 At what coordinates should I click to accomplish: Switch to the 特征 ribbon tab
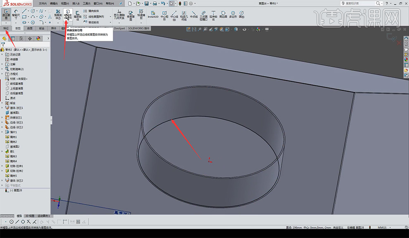point(6,29)
